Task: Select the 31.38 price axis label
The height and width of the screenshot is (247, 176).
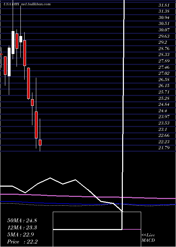Action: click(164, 11)
